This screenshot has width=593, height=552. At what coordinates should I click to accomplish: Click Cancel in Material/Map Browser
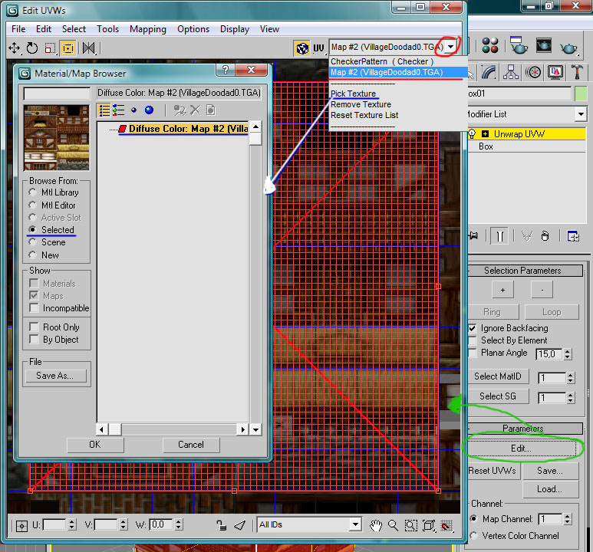click(191, 445)
